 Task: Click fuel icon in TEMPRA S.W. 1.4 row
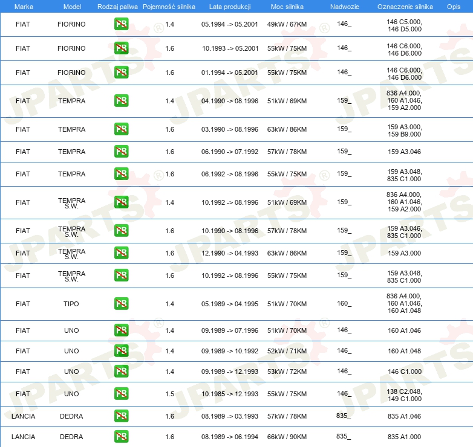coord(121,202)
